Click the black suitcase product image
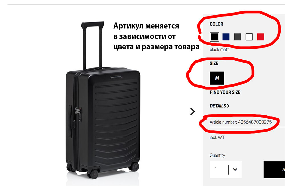The width and height of the screenshot is (285, 186). point(103,100)
